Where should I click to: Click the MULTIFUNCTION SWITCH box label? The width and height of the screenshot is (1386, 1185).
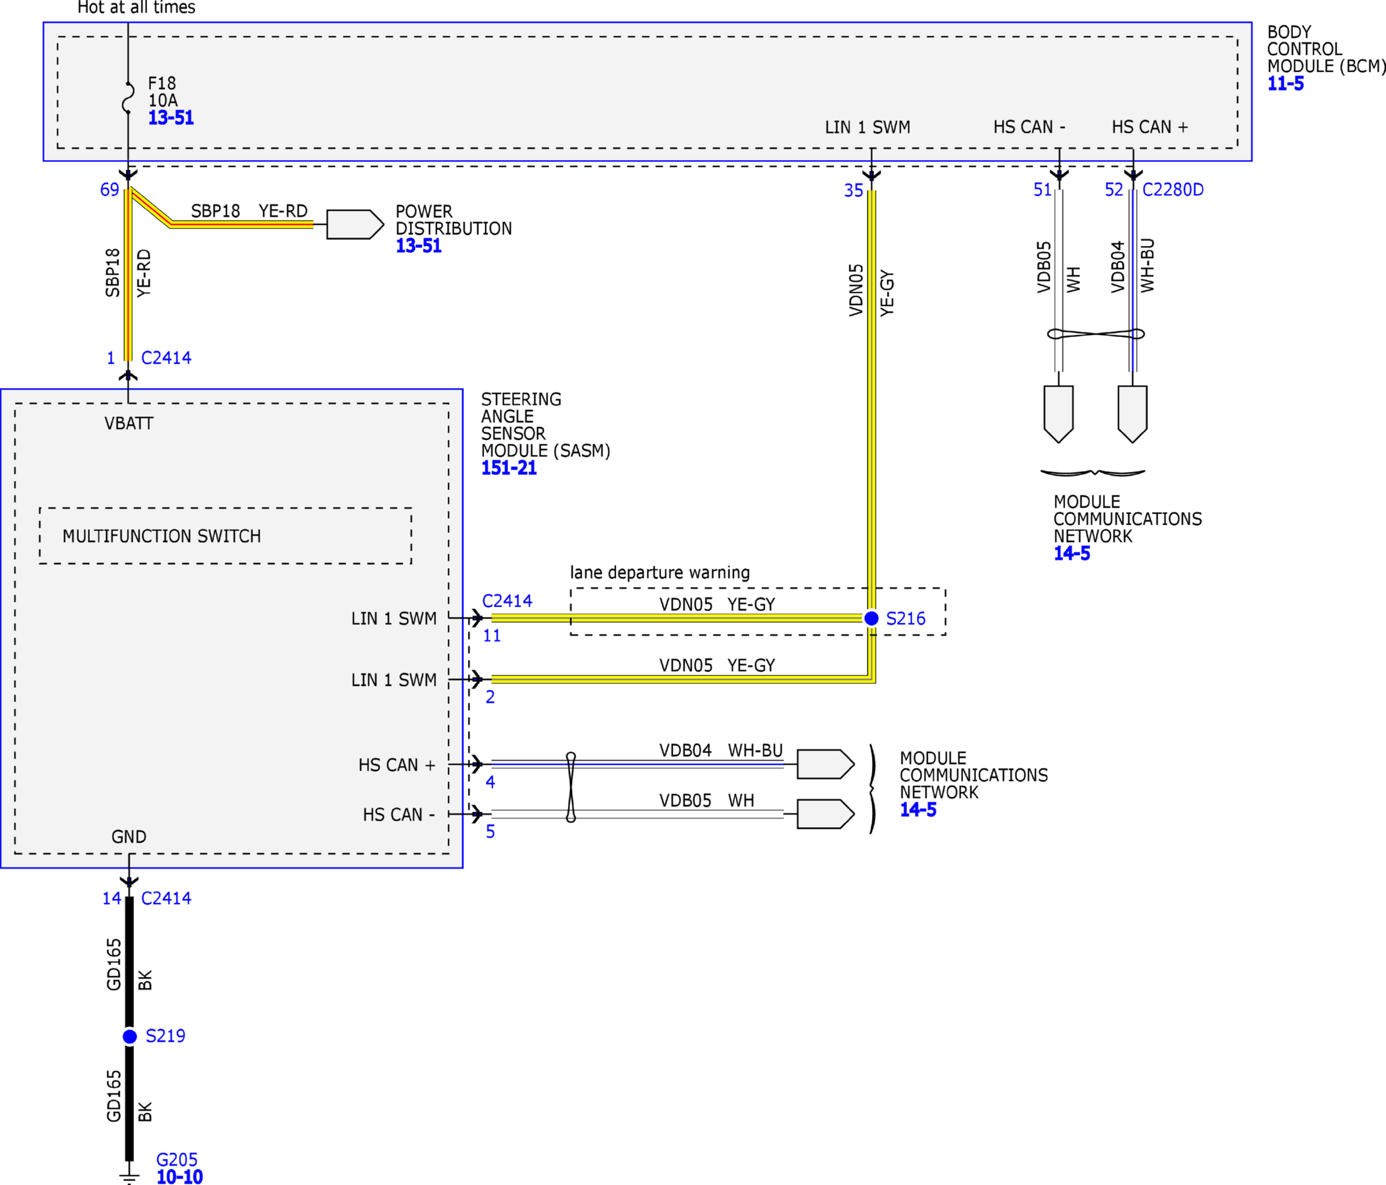(161, 536)
